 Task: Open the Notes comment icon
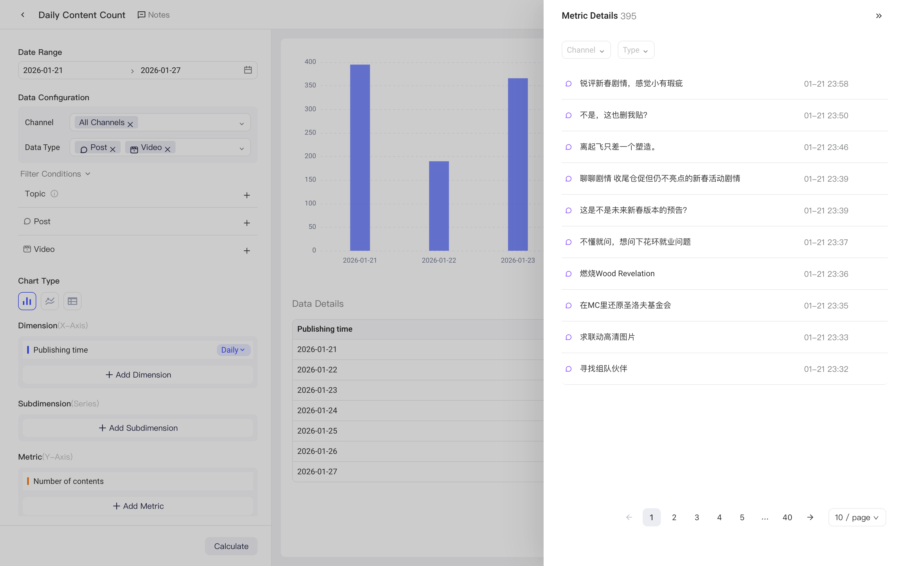[x=141, y=15]
